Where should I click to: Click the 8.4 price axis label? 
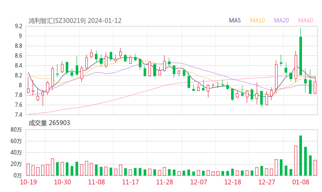tap(18, 66)
